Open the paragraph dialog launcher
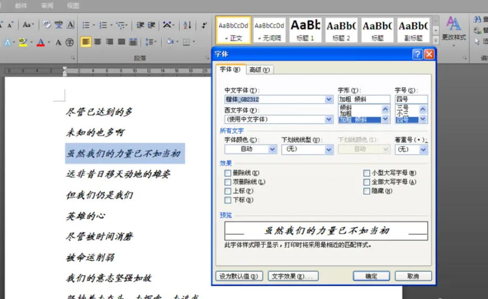The width and height of the screenshot is (488, 299). click(207, 58)
